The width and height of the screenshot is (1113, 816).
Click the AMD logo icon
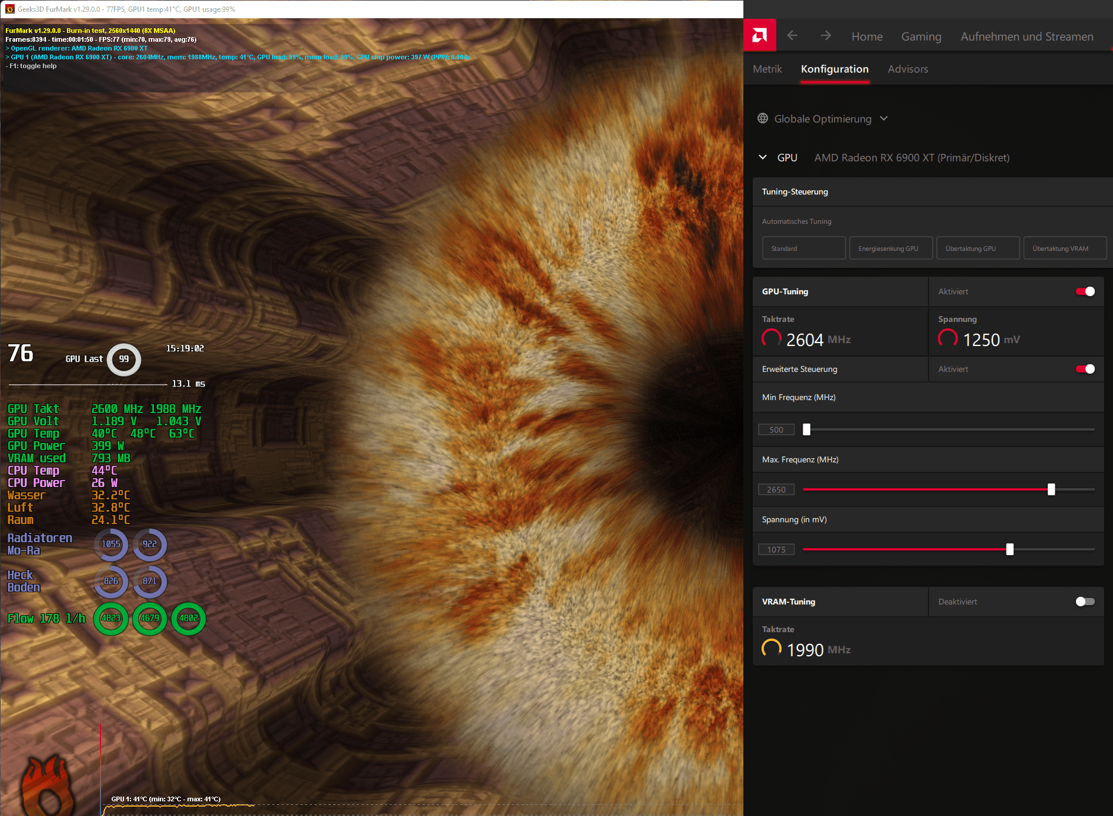click(759, 35)
